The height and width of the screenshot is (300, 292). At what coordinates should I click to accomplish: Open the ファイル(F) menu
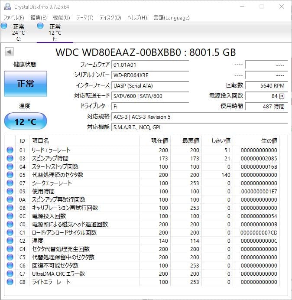tap(14, 18)
